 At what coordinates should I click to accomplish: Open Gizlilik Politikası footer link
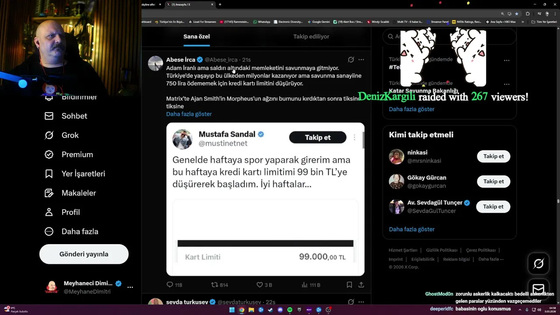click(442, 250)
